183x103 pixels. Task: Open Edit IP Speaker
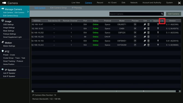tap(9, 76)
